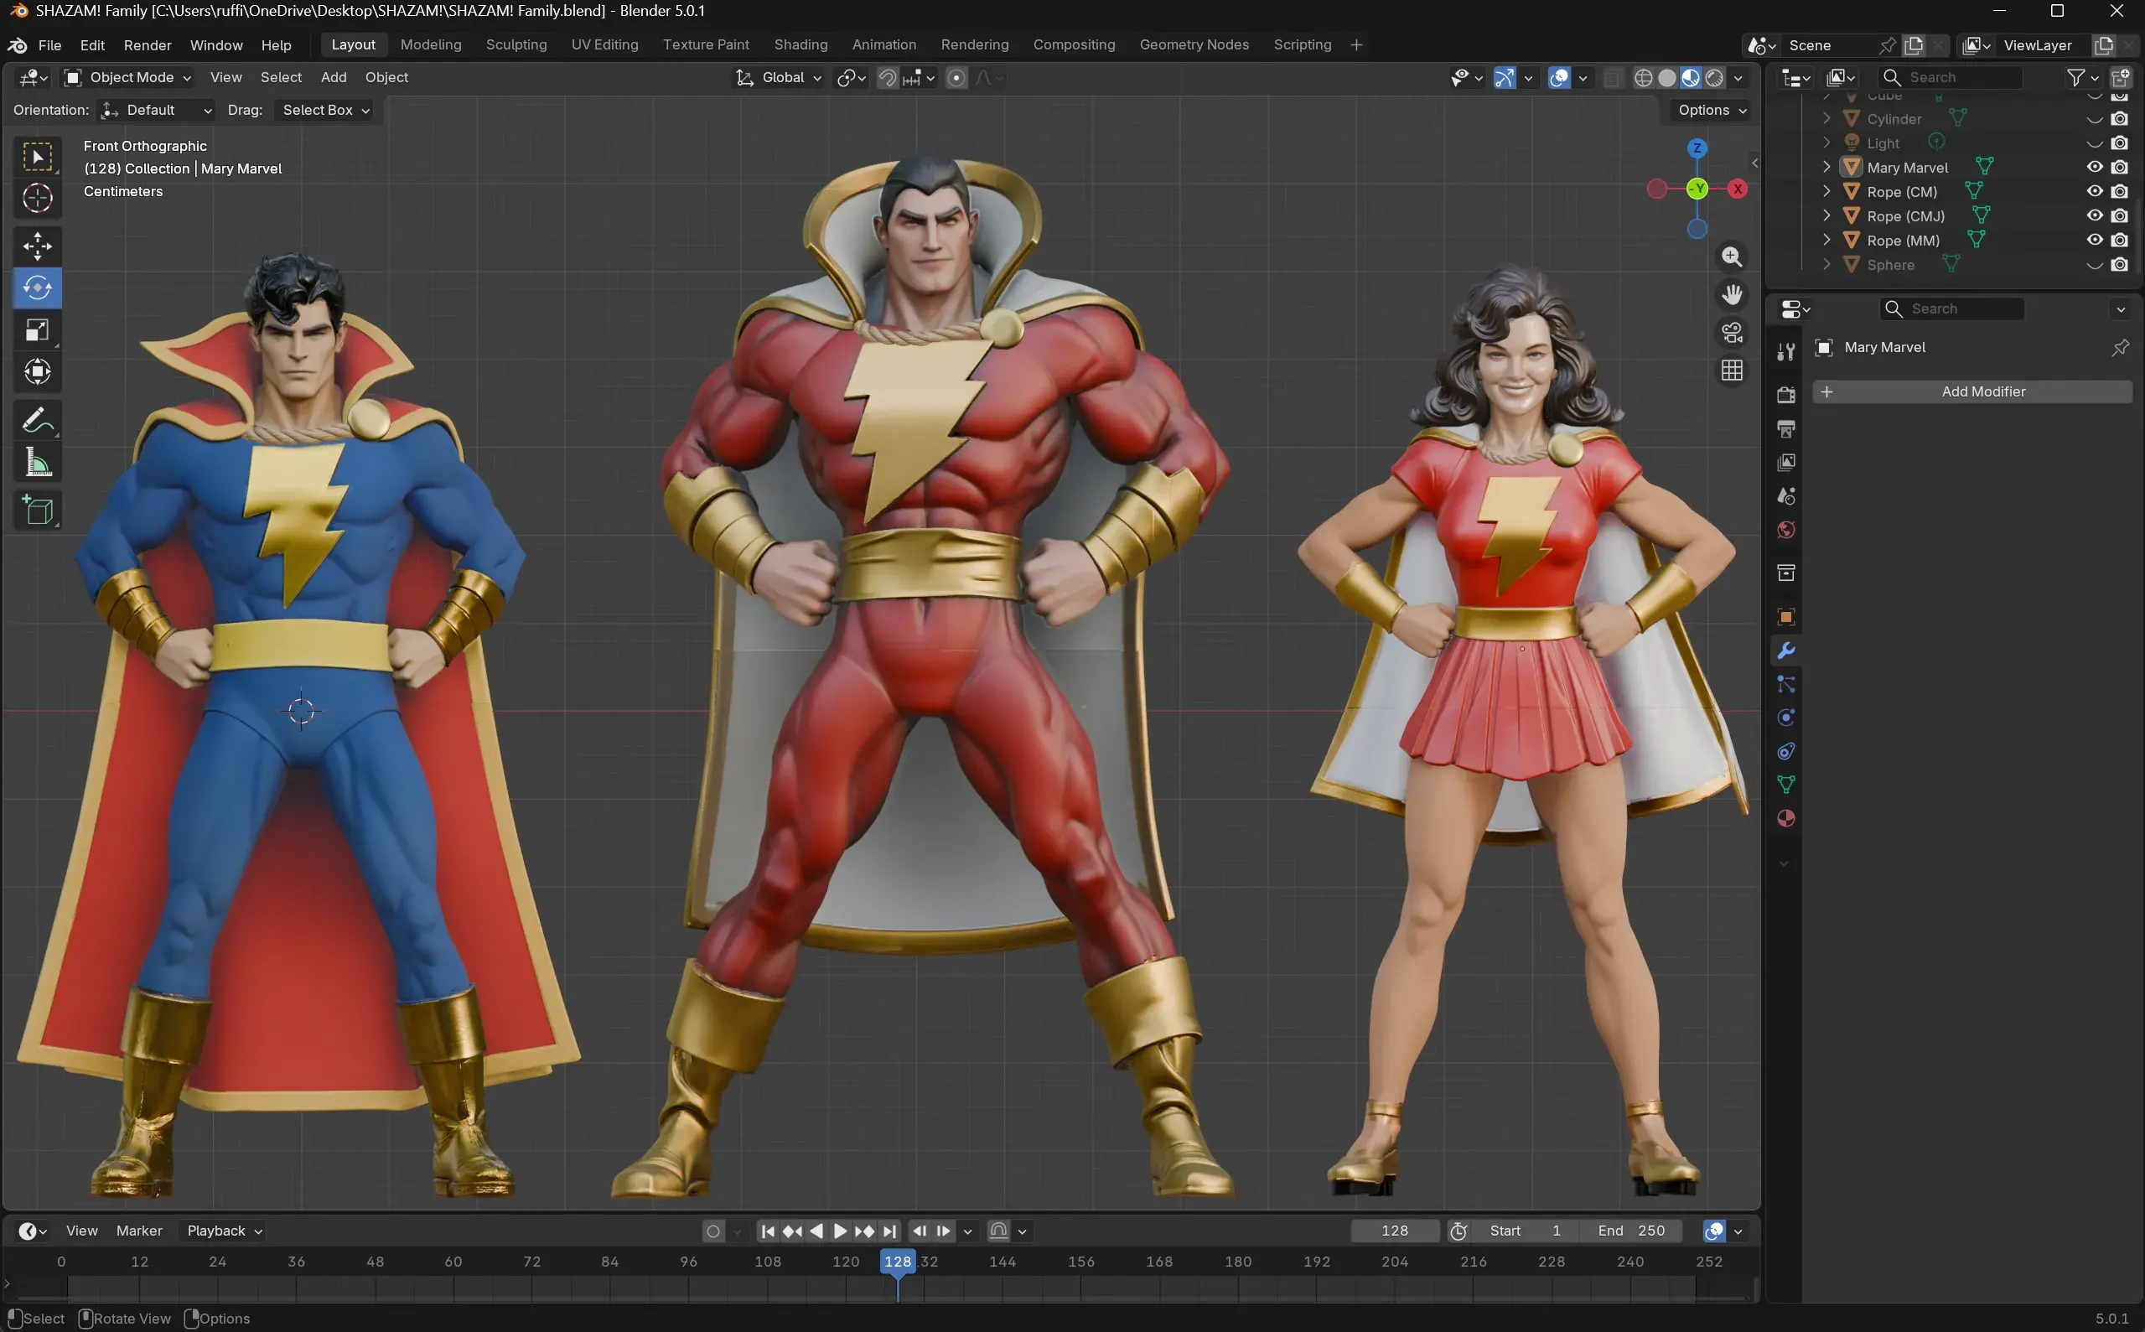Image resolution: width=2145 pixels, height=1332 pixels.
Task: Switch to the Sculpting workspace tab
Action: point(516,45)
